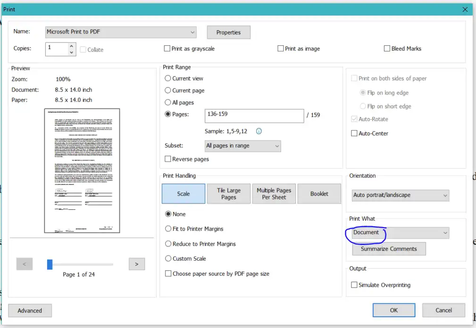Choose the Custom Scale option

[x=167, y=258]
